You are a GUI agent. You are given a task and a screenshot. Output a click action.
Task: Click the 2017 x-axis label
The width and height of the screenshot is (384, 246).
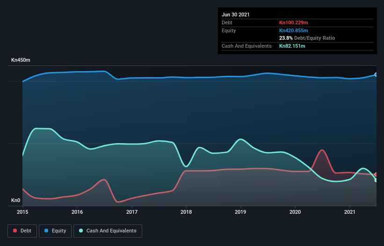pos(132,212)
